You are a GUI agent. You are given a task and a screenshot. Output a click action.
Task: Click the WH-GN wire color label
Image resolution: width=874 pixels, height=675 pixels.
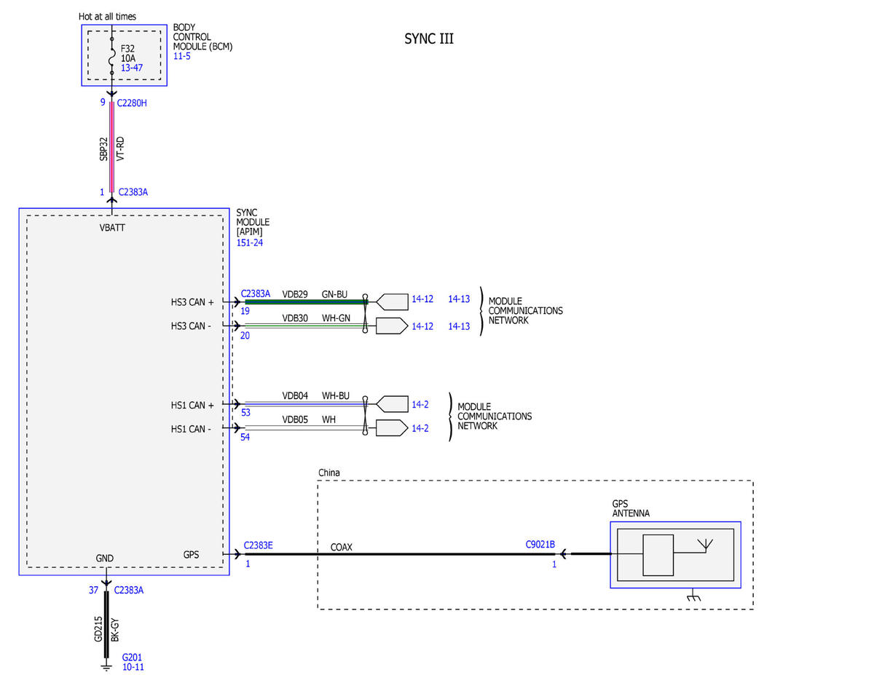[336, 317]
